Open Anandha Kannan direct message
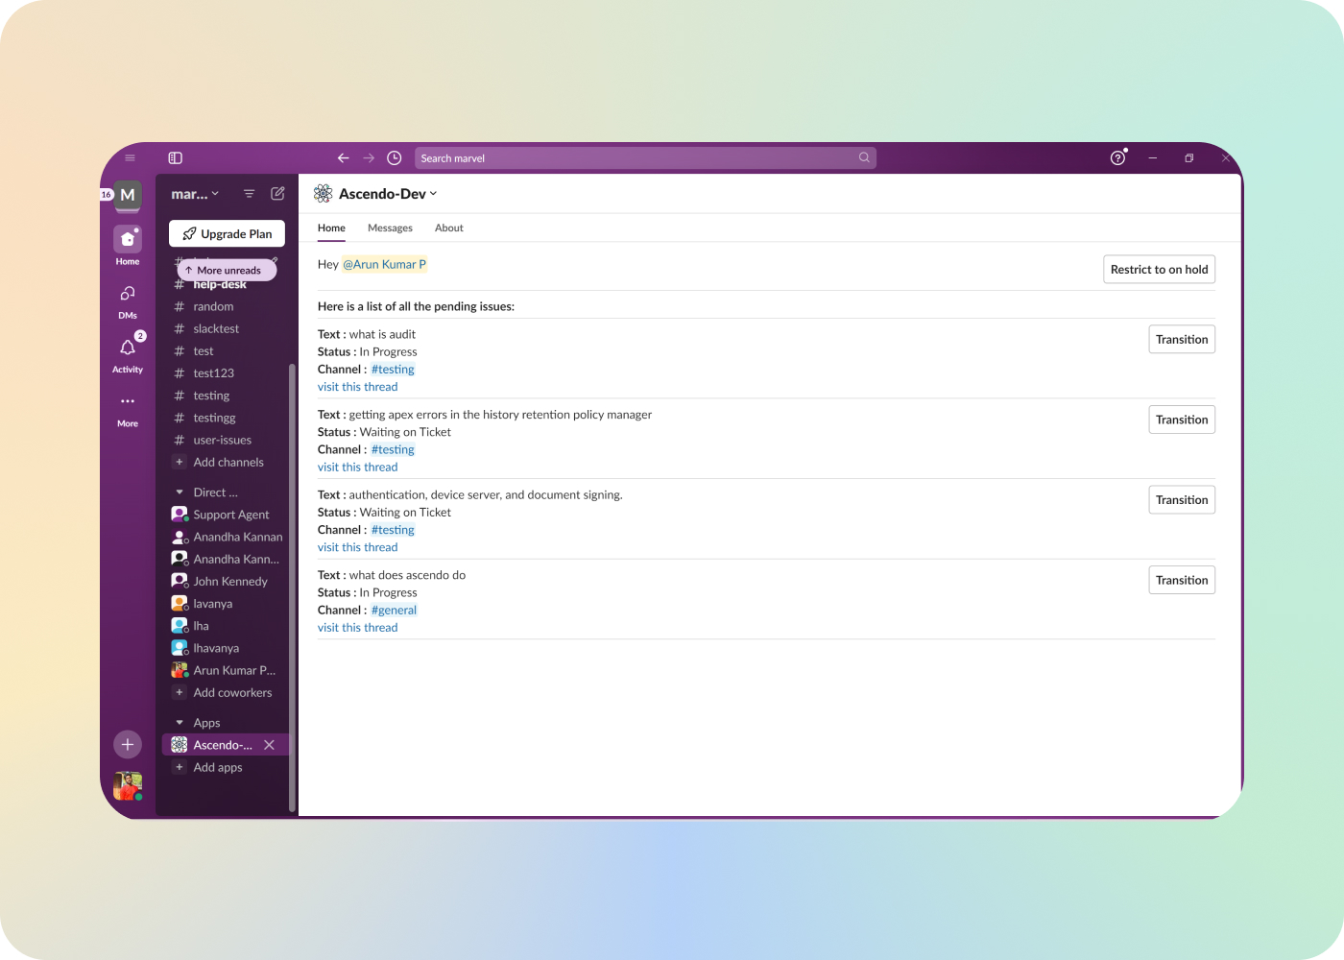Screen dimensions: 1344x960 tap(227, 537)
